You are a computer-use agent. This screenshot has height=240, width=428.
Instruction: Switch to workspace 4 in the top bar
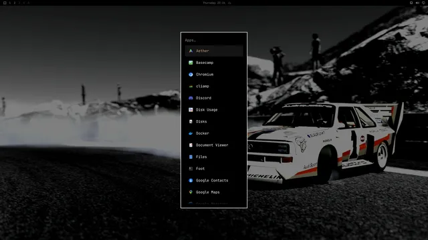pos(24,3)
